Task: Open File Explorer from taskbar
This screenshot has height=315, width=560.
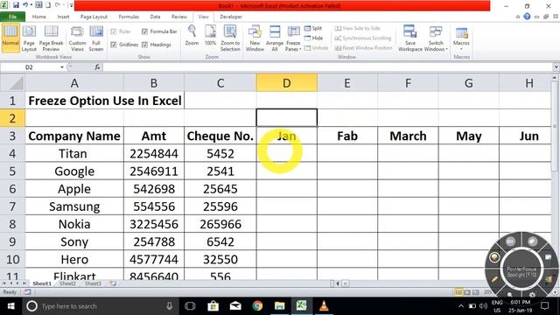Action: click(x=280, y=306)
